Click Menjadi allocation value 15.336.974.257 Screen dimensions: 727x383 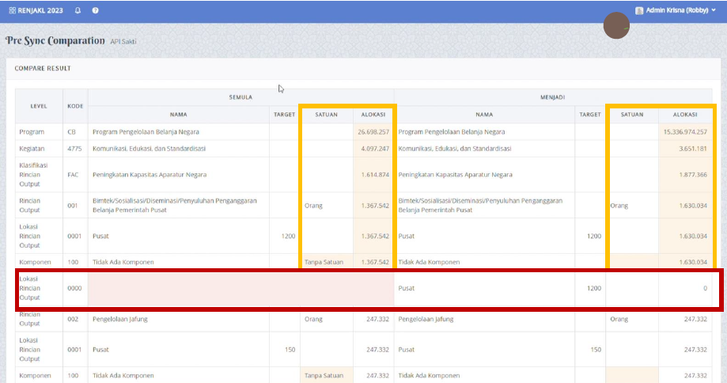pyautogui.click(x=685, y=131)
